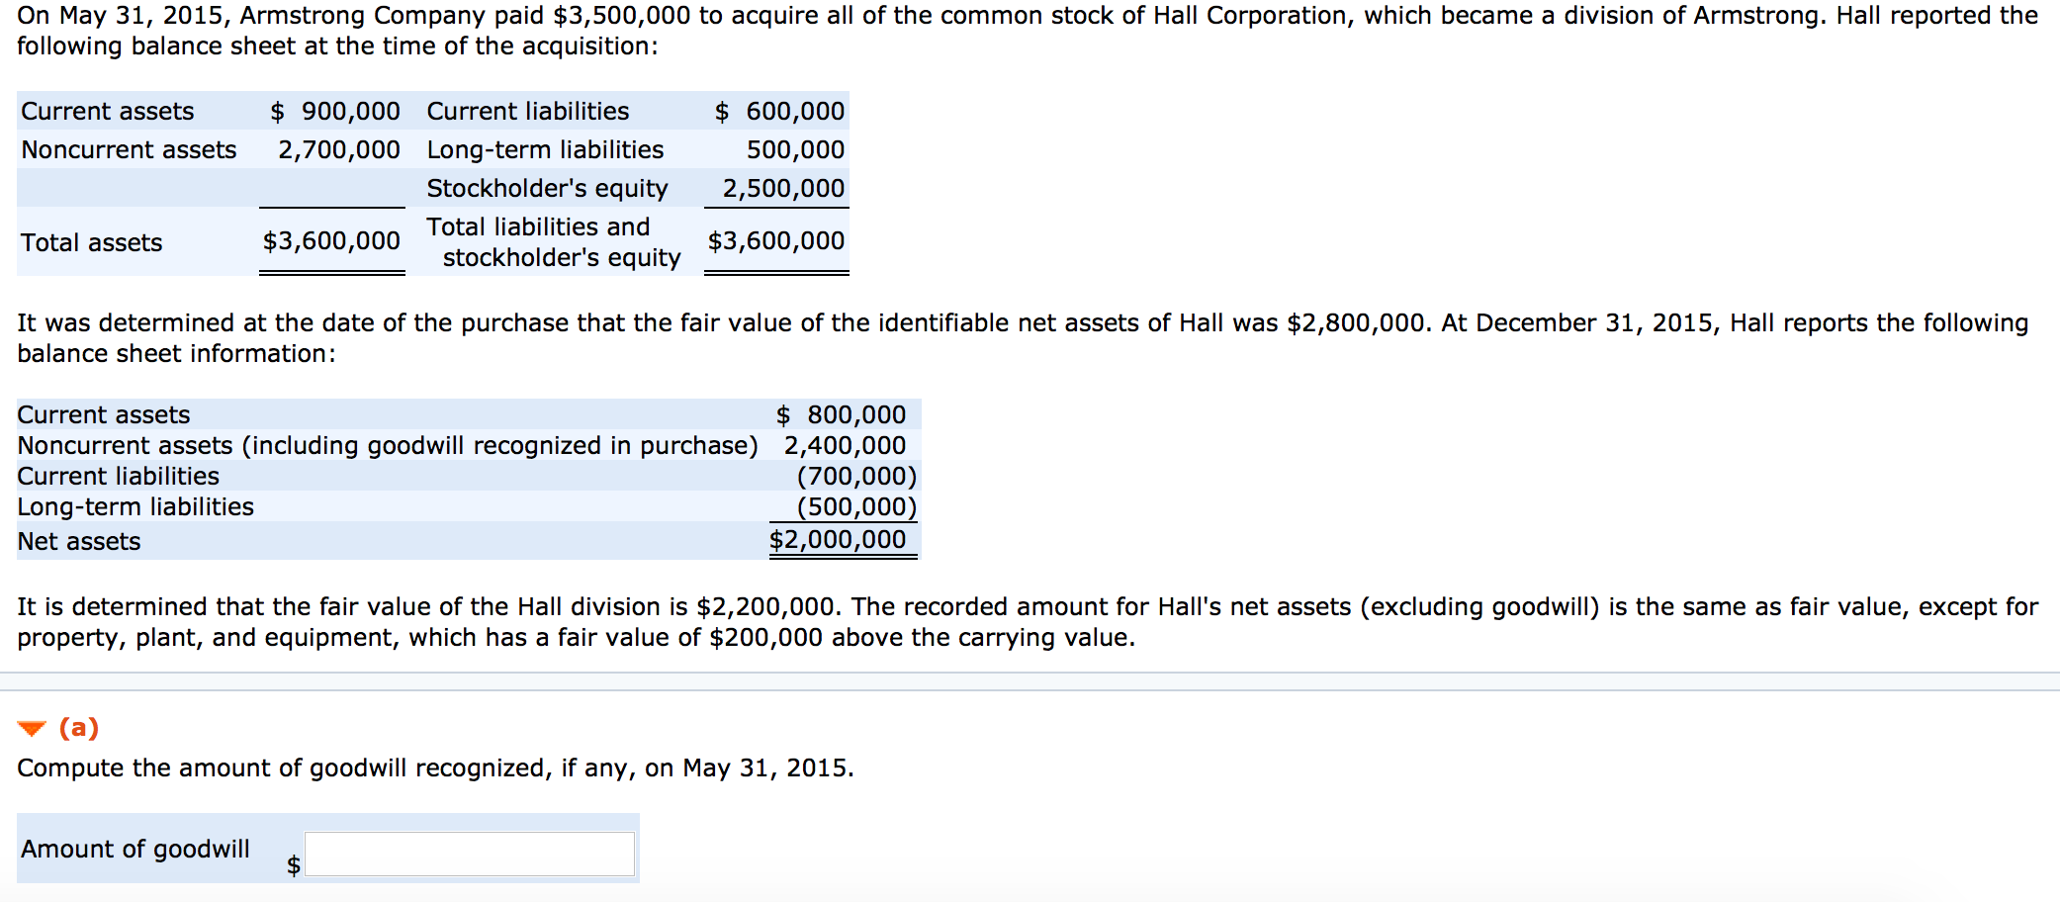Click the 2,500,000 stockholder's equity value
The image size is (2060, 902).
tap(783, 188)
